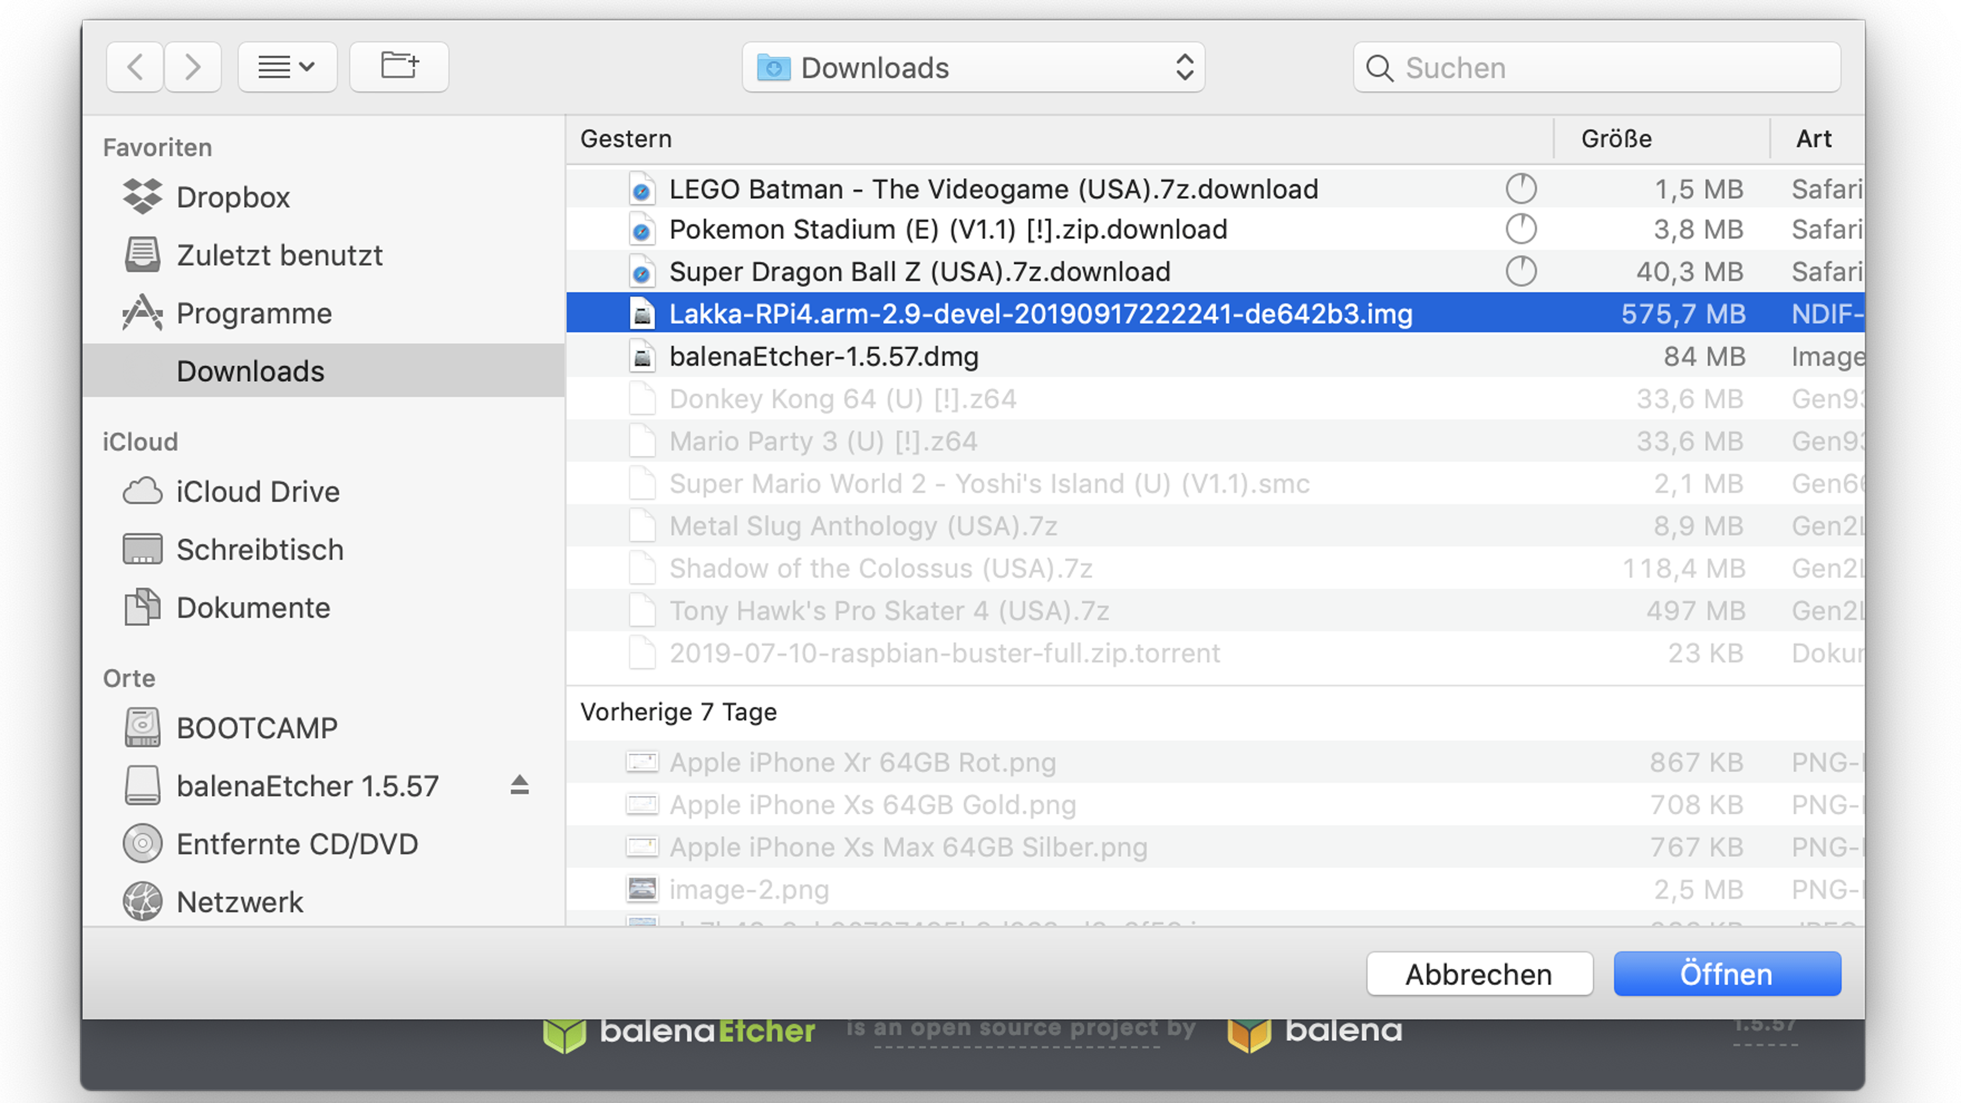Viewport: 1961px width, 1103px height.
Task: Open the list view options dropdown
Action: pos(287,67)
